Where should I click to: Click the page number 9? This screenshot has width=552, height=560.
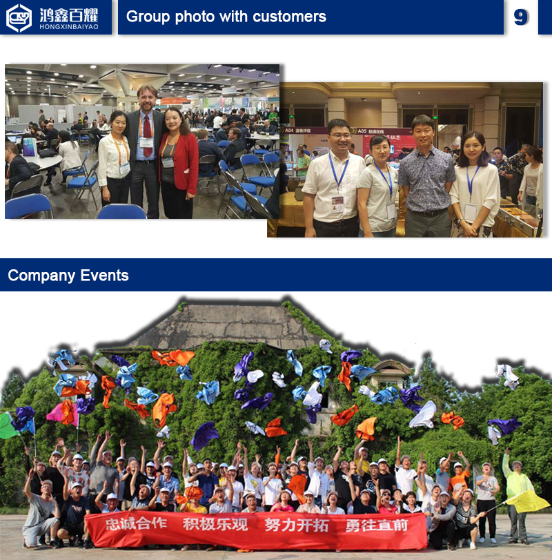click(x=520, y=17)
